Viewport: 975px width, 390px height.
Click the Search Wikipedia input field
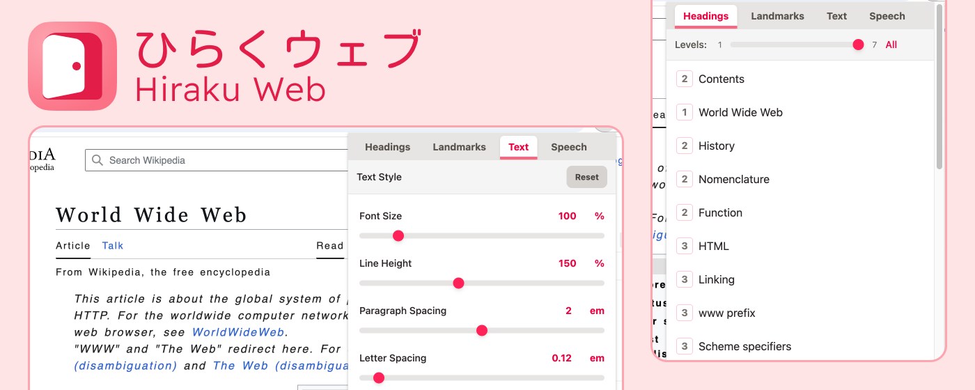point(216,160)
